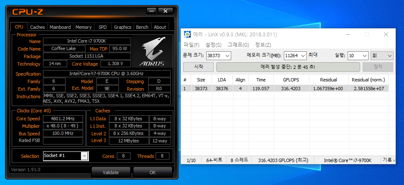Open the 파일(F) menu in LinX
Image resolution: width=404 pixels, height=185 pixels.
click(192, 45)
